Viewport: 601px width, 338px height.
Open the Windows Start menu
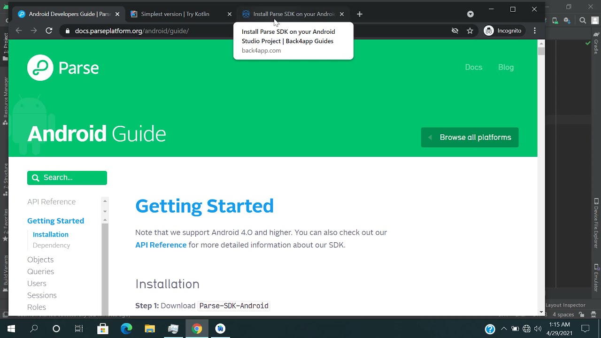point(11,329)
